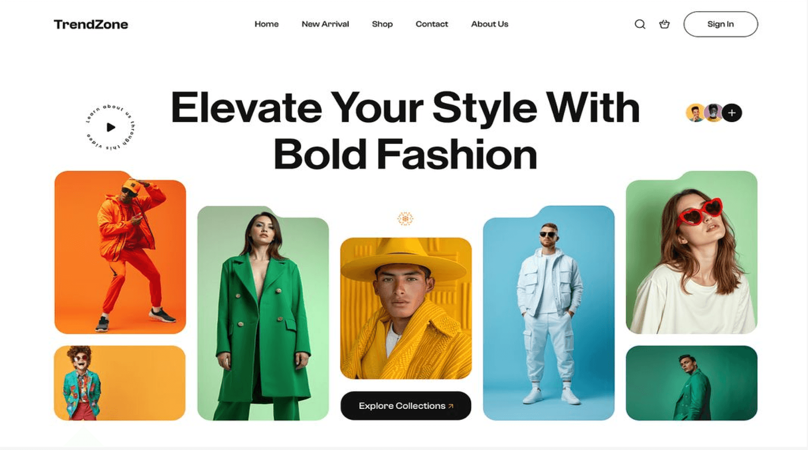The width and height of the screenshot is (808, 450).
Task: Go to the Home menu item
Action: [267, 24]
